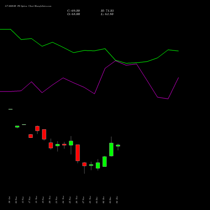210x210 pixels.
Task: Select the 21 Nov date label
Action: tap(56, 200)
